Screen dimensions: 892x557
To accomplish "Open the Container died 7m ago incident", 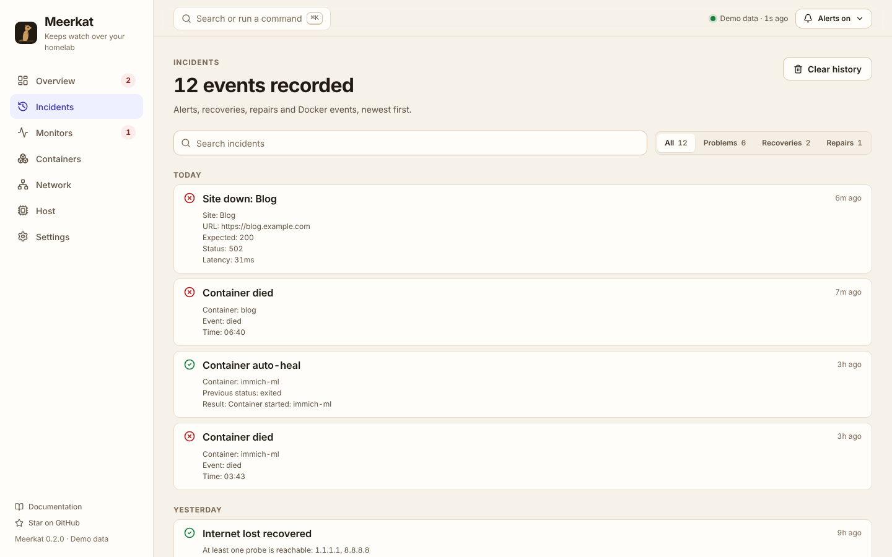I will pyautogui.click(x=523, y=312).
